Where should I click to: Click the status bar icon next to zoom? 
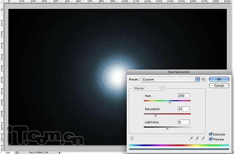click(17, 152)
